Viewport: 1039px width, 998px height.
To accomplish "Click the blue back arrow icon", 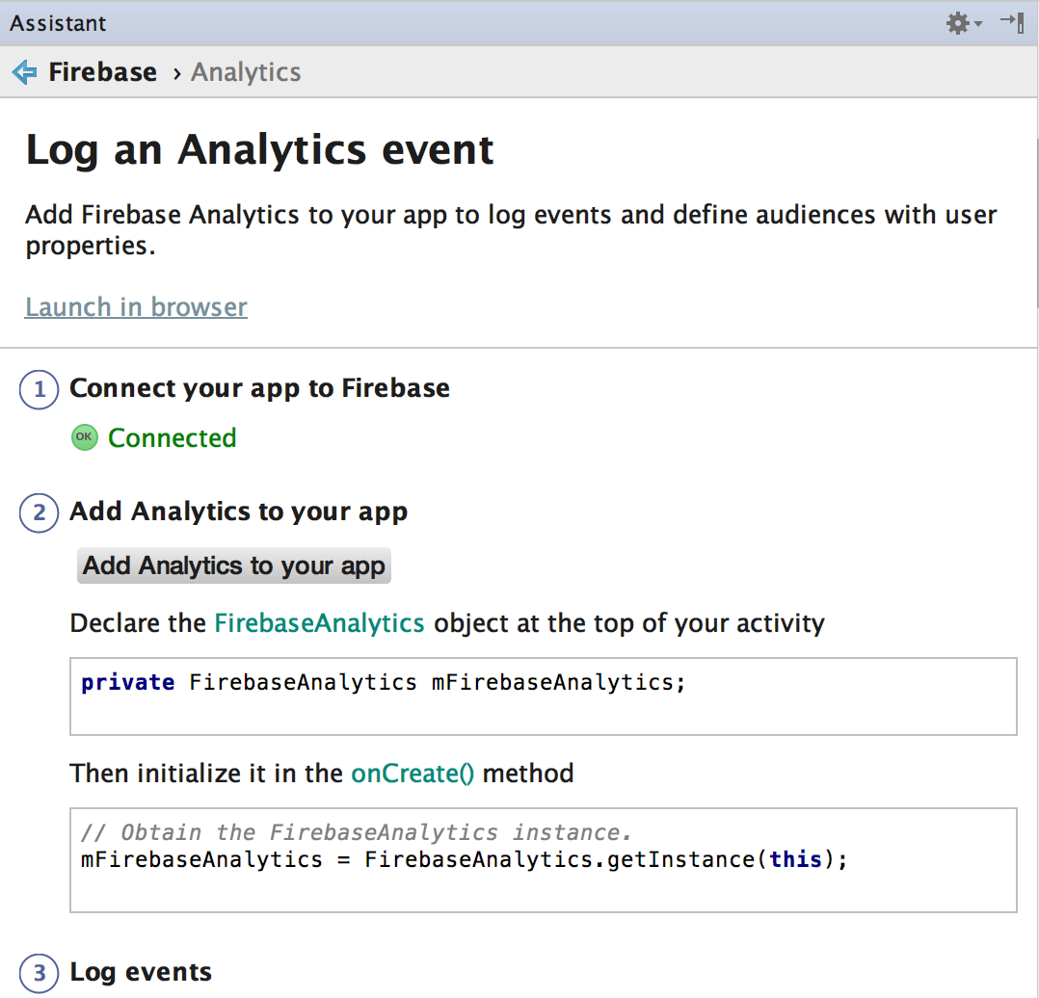I will pyautogui.click(x=24, y=72).
